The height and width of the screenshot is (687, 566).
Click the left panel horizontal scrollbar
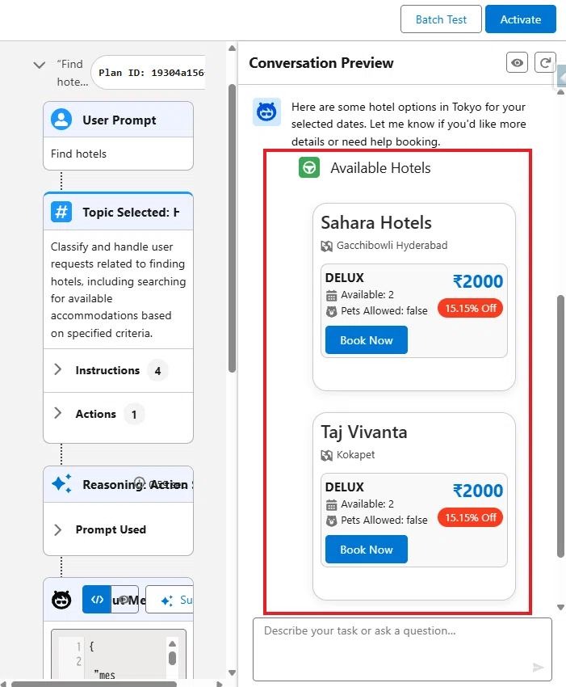[x=94, y=684]
